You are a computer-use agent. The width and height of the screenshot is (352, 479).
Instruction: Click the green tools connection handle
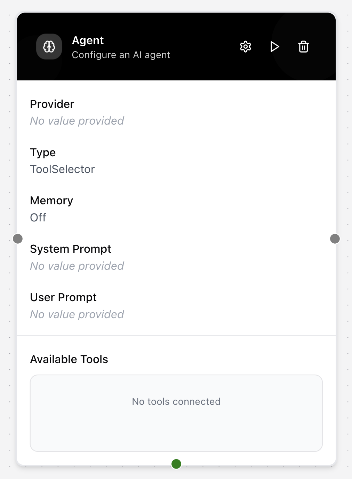(176, 464)
